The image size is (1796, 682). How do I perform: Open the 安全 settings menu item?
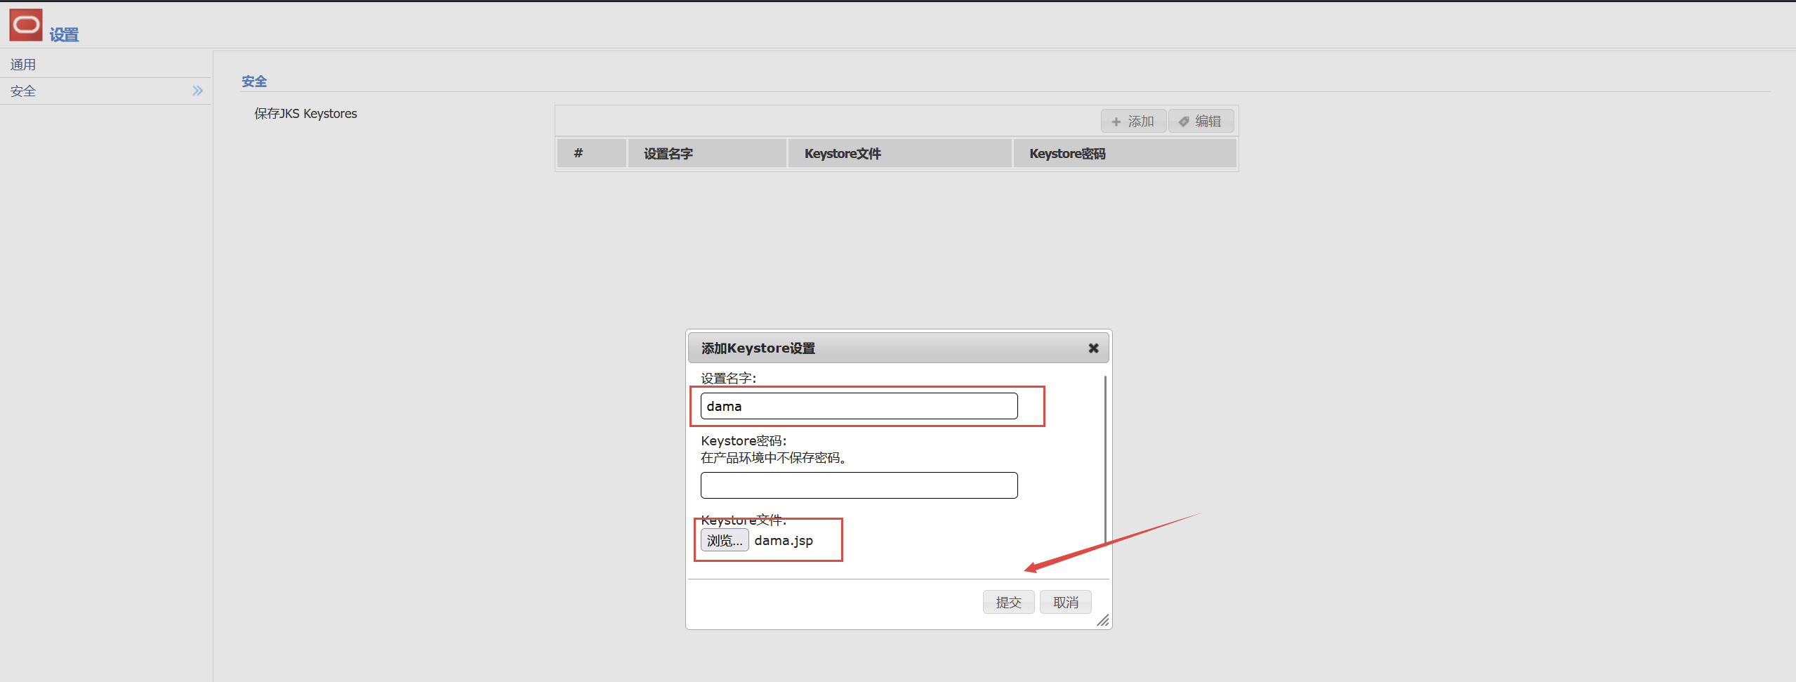[105, 91]
